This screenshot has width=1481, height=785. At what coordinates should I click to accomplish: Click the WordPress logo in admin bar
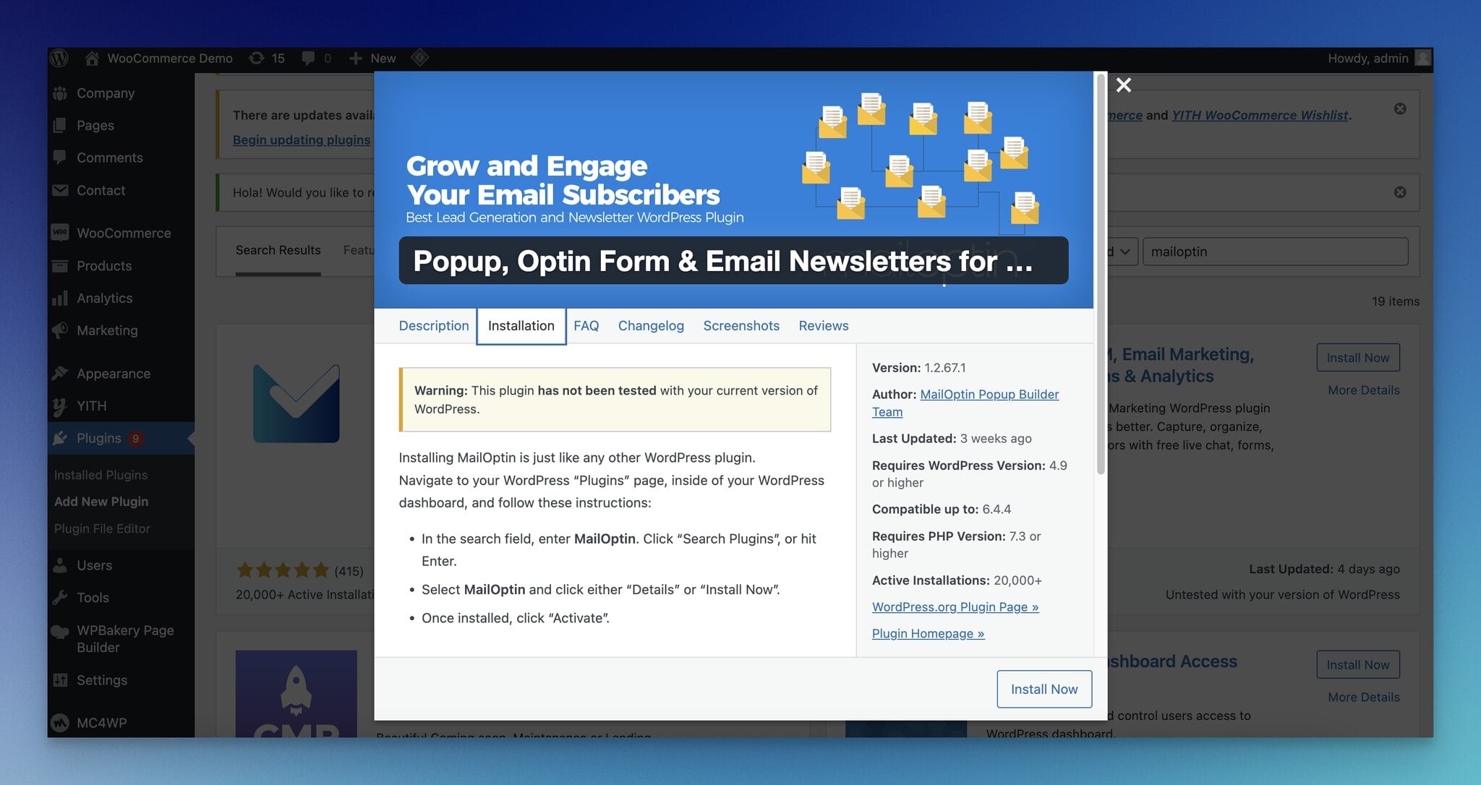[59, 58]
